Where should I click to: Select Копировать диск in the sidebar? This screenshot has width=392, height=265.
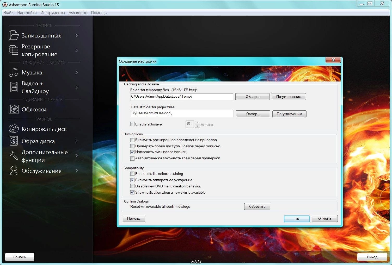coord(44,129)
